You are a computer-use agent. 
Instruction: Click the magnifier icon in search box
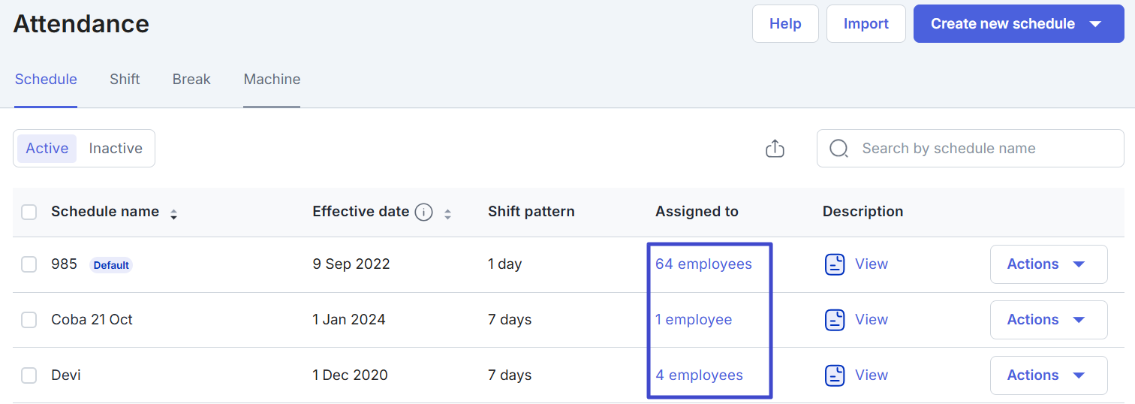point(838,149)
